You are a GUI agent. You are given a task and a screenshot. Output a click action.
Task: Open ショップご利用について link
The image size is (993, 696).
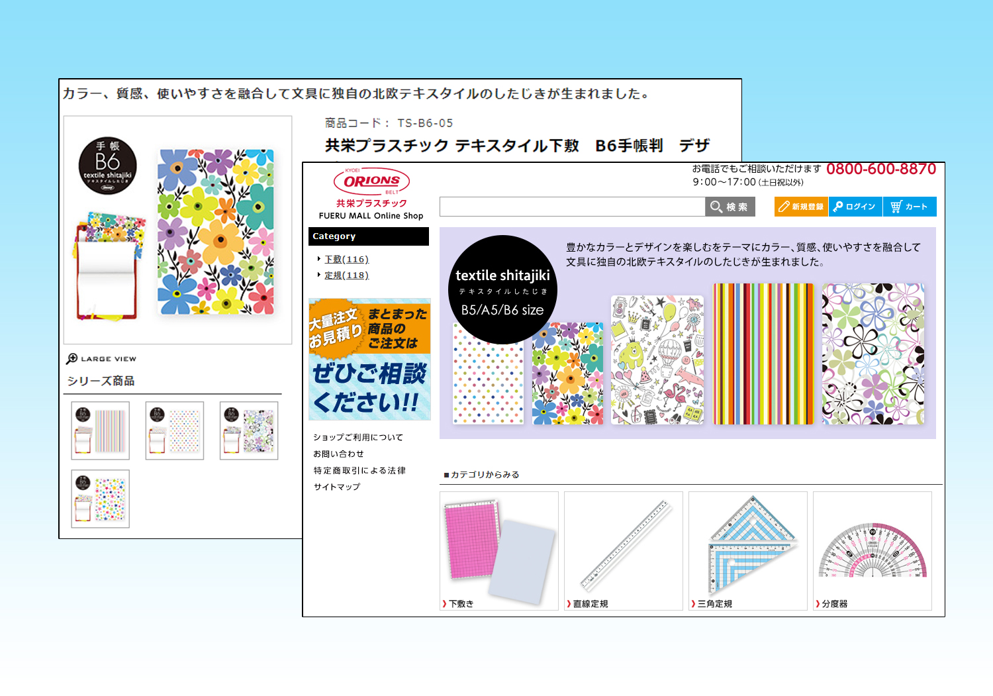[358, 438]
